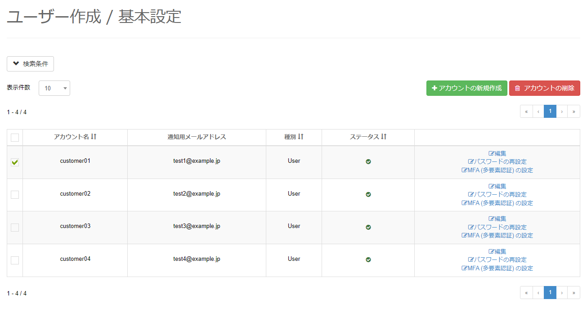
Task: Expand the 検索条件 search conditions panel
Action: 30,64
